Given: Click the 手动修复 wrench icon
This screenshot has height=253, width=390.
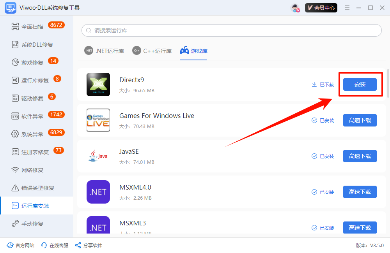Looking at the screenshot, I should pyautogui.click(x=15, y=224).
